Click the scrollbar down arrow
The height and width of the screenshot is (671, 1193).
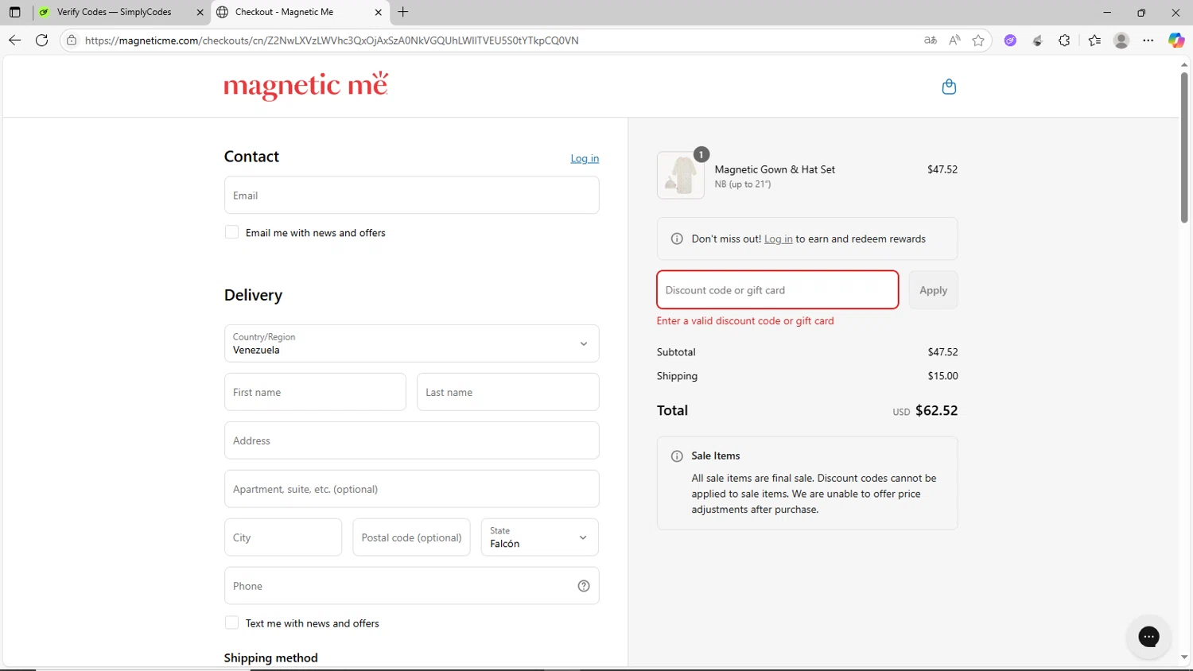(1184, 657)
